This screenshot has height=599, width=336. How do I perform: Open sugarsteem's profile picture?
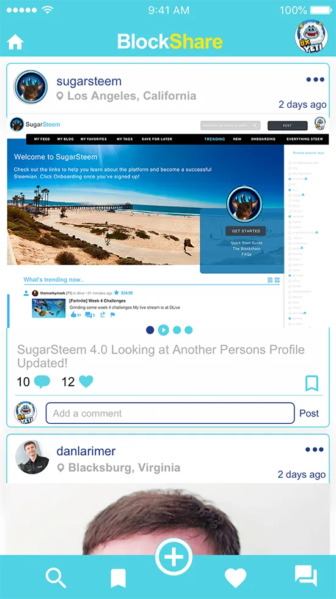(x=31, y=87)
